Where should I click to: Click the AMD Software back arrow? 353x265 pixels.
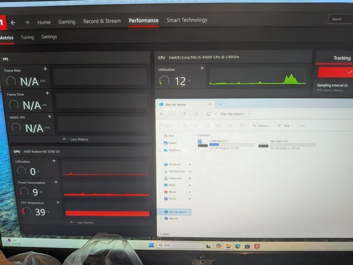[13, 22]
